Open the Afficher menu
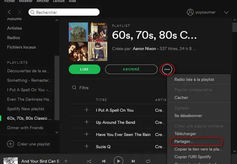The width and height of the screenshot is (237, 164). (x=43, y=1)
